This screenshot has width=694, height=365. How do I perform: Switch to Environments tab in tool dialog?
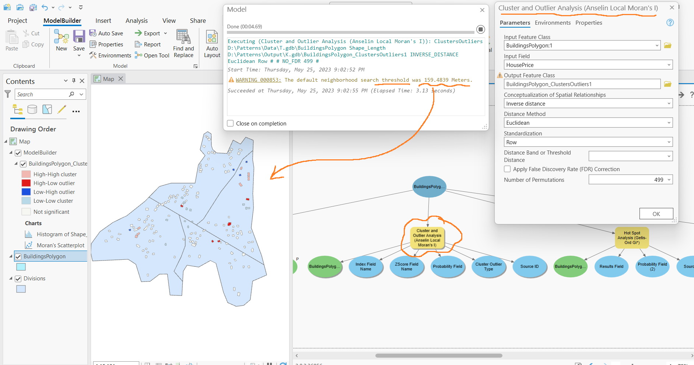pos(553,23)
